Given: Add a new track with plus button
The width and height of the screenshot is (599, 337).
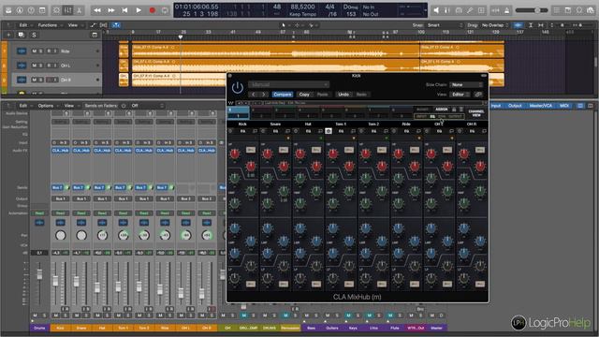Looking at the screenshot, I should pyautogui.click(x=8, y=35).
